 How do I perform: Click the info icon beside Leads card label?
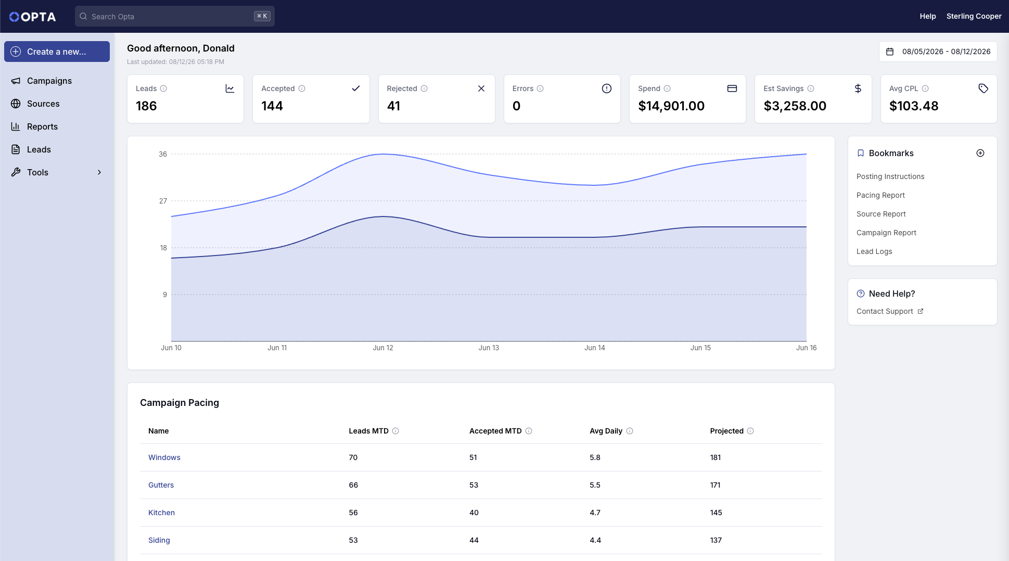163,88
